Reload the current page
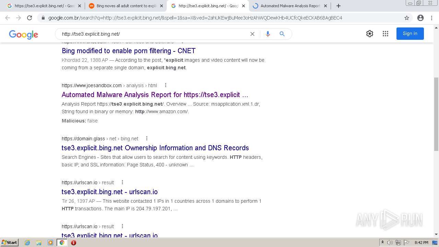 [29, 18]
